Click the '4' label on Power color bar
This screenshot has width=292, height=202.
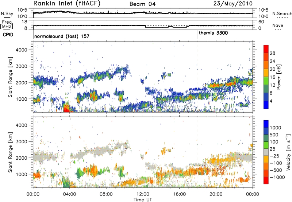pyautogui.click(x=271, y=101)
